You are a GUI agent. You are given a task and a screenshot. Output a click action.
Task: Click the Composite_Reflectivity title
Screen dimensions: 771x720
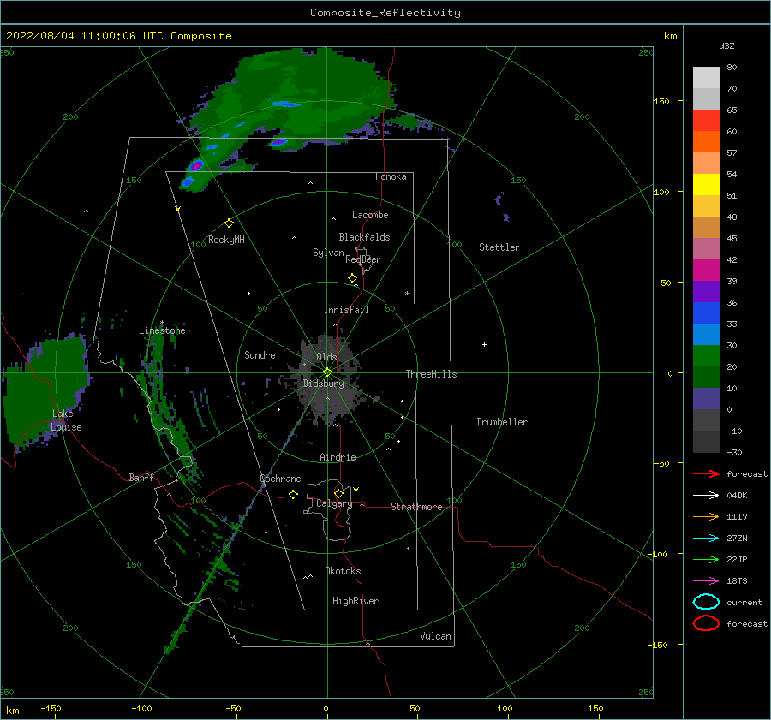click(385, 13)
